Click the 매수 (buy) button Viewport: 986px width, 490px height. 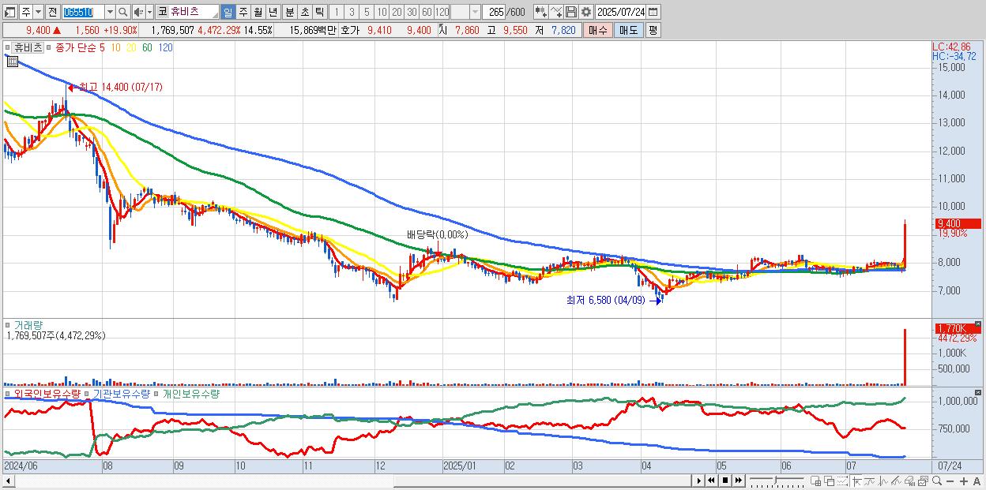(598, 30)
